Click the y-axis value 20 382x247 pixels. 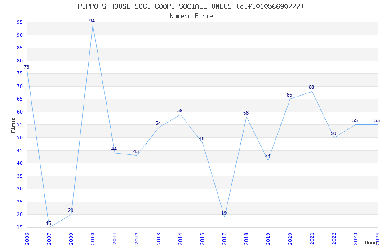pyautogui.click(x=20, y=214)
